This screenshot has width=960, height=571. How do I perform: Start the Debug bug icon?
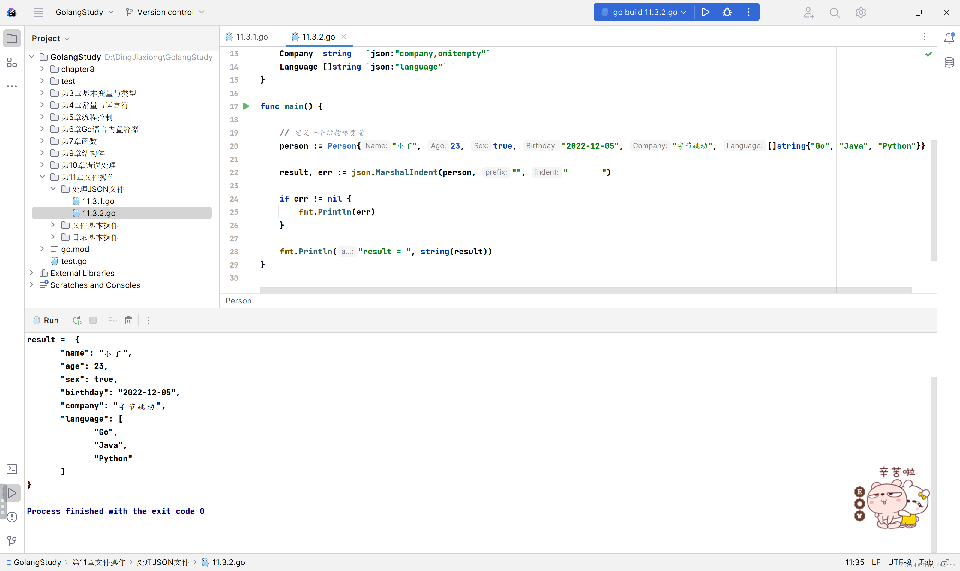coord(727,12)
